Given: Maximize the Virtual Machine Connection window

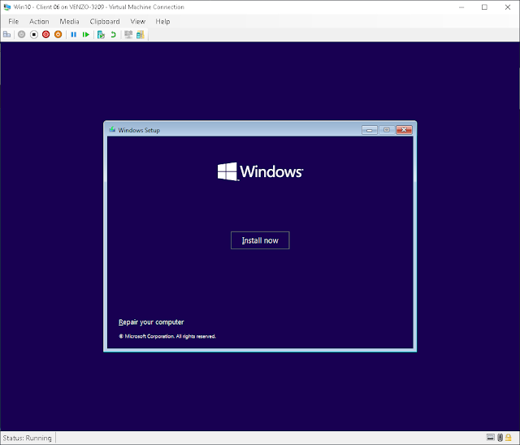Looking at the screenshot, I should (x=484, y=7).
